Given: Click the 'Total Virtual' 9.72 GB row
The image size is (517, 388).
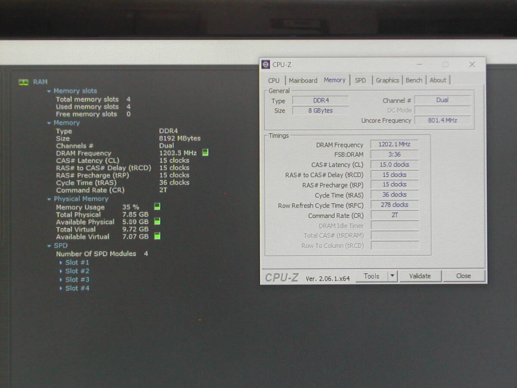Looking at the screenshot, I should tap(102, 229).
